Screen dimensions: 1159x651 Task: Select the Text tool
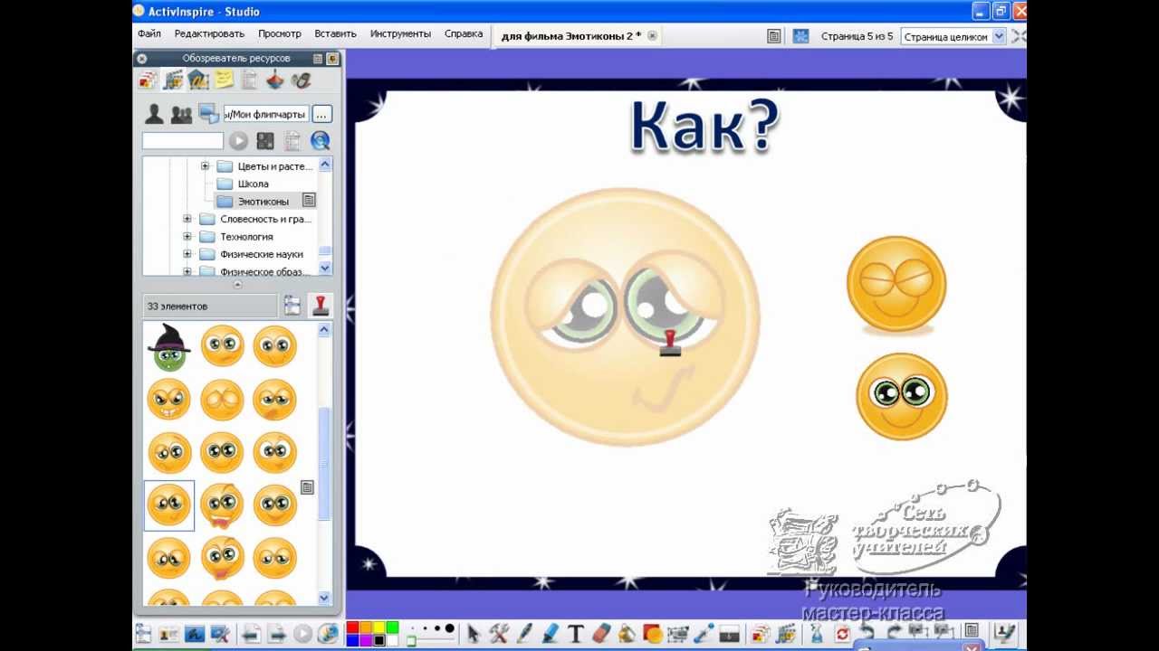coord(574,634)
